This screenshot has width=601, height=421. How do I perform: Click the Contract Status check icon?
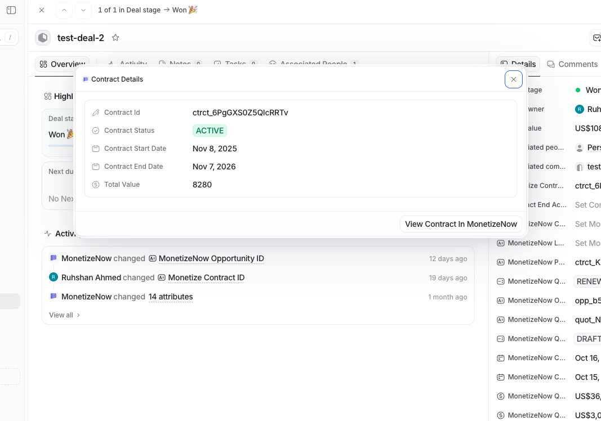tap(96, 131)
